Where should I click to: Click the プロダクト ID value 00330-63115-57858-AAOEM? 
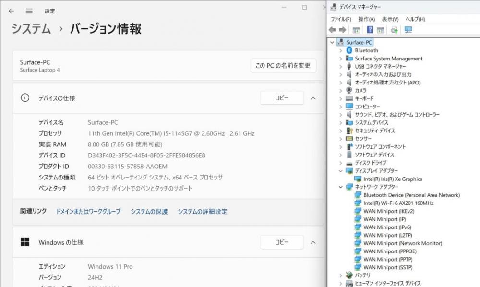[x=128, y=167]
